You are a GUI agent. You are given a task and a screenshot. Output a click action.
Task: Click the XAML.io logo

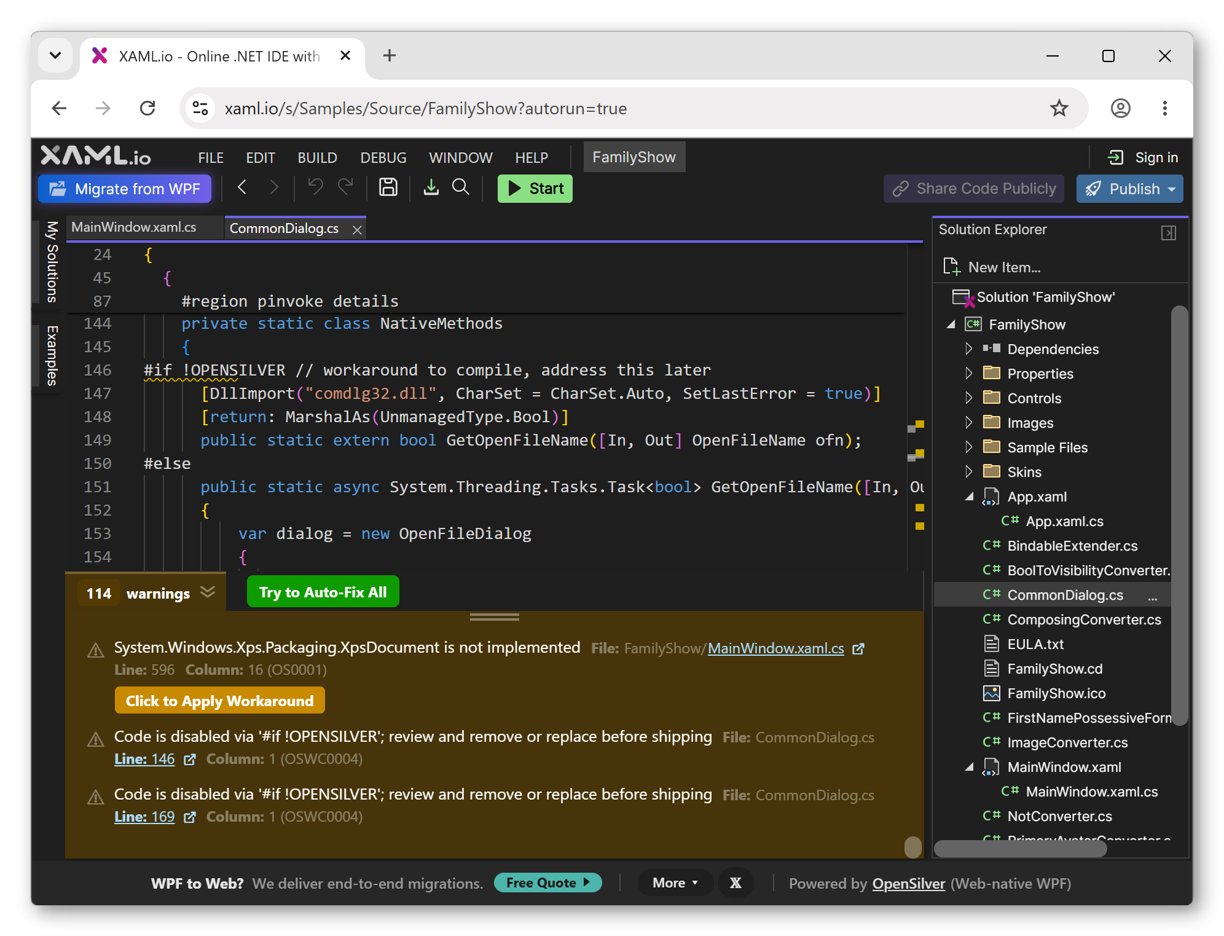pos(96,156)
